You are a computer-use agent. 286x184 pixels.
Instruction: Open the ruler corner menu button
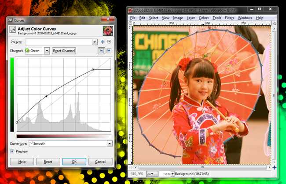130,23
